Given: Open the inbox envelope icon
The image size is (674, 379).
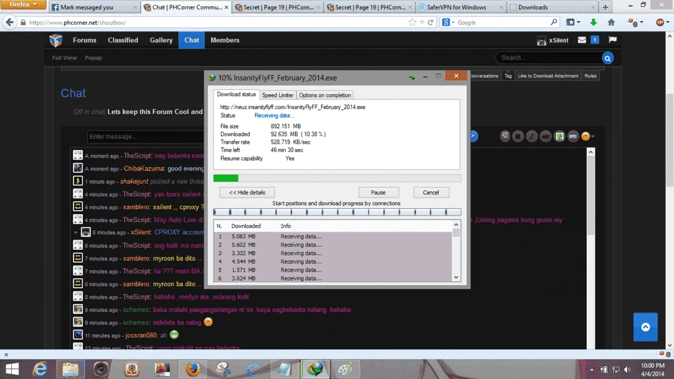Looking at the screenshot, I should [582, 40].
